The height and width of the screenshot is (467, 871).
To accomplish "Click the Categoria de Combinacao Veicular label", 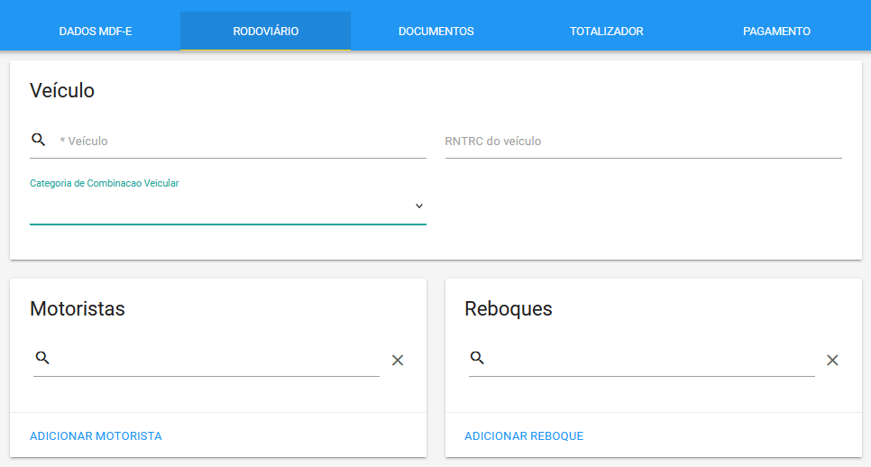I will pyautogui.click(x=105, y=183).
